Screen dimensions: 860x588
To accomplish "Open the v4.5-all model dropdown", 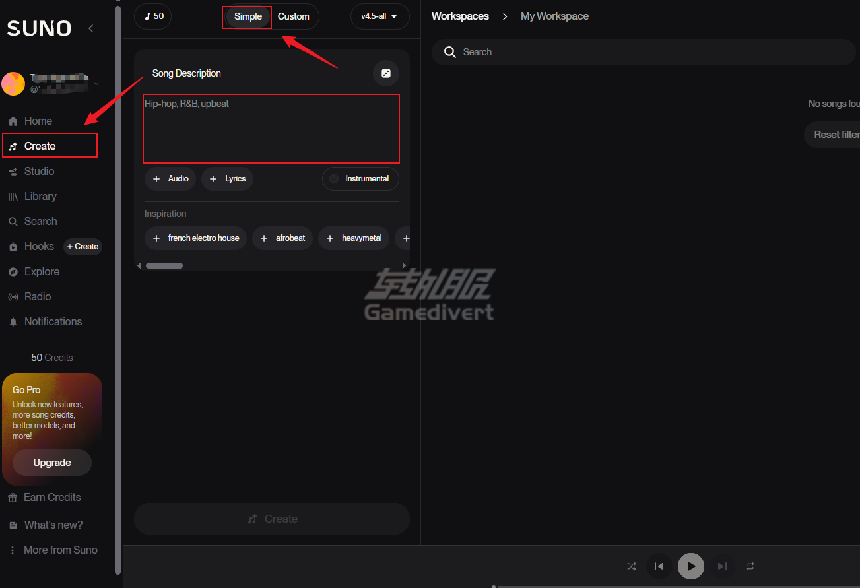I will 380,16.
